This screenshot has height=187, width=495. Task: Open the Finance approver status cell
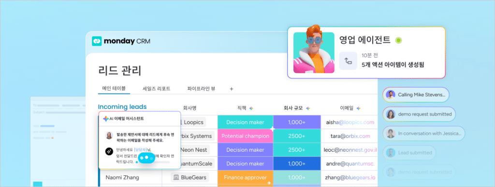[245, 177]
